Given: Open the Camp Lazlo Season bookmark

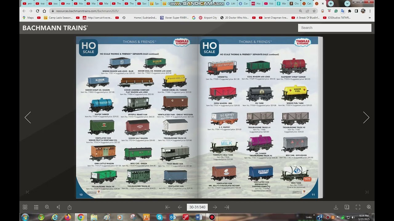Looking at the screenshot, I should 58,18.
